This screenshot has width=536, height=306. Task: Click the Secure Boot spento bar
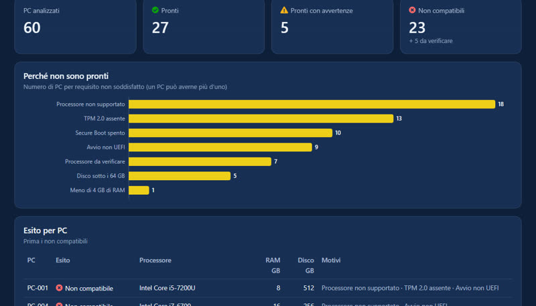pos(230,133)
